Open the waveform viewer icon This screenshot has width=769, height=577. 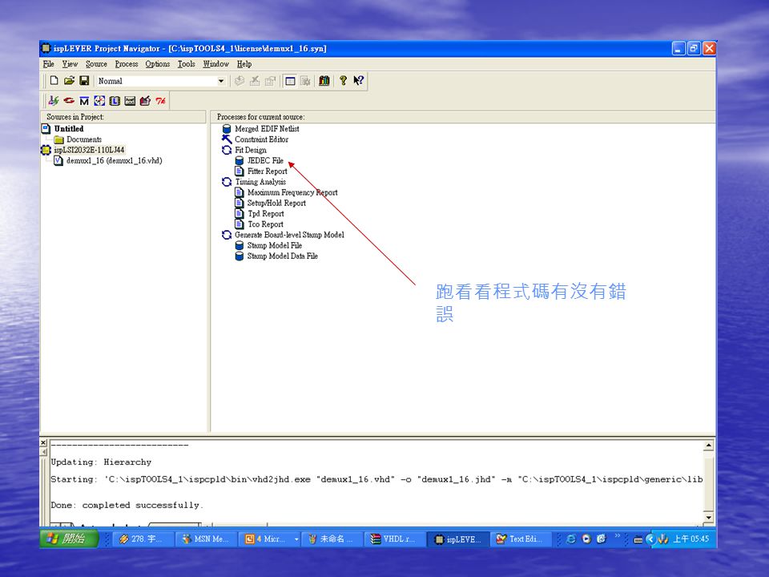click(130, 101)
